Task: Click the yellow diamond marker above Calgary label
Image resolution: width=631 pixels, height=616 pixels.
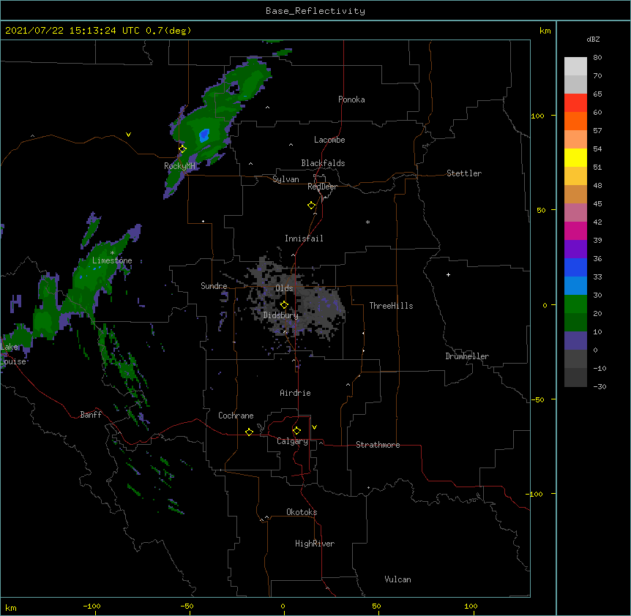Action: (296, 431)
